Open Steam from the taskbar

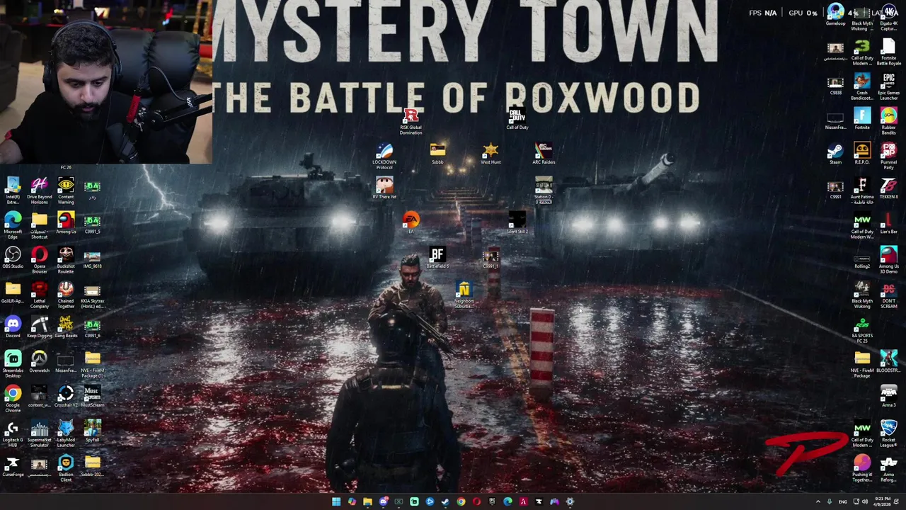pos(445,501)
